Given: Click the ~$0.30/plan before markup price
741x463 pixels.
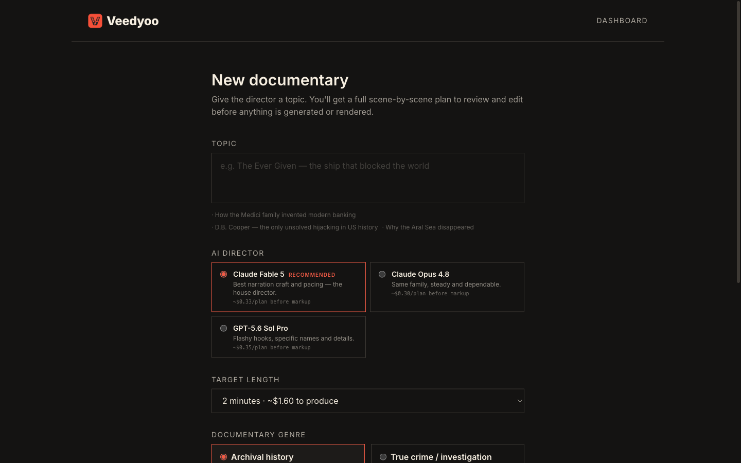Looking at the screenshot, I should [430, 294].
